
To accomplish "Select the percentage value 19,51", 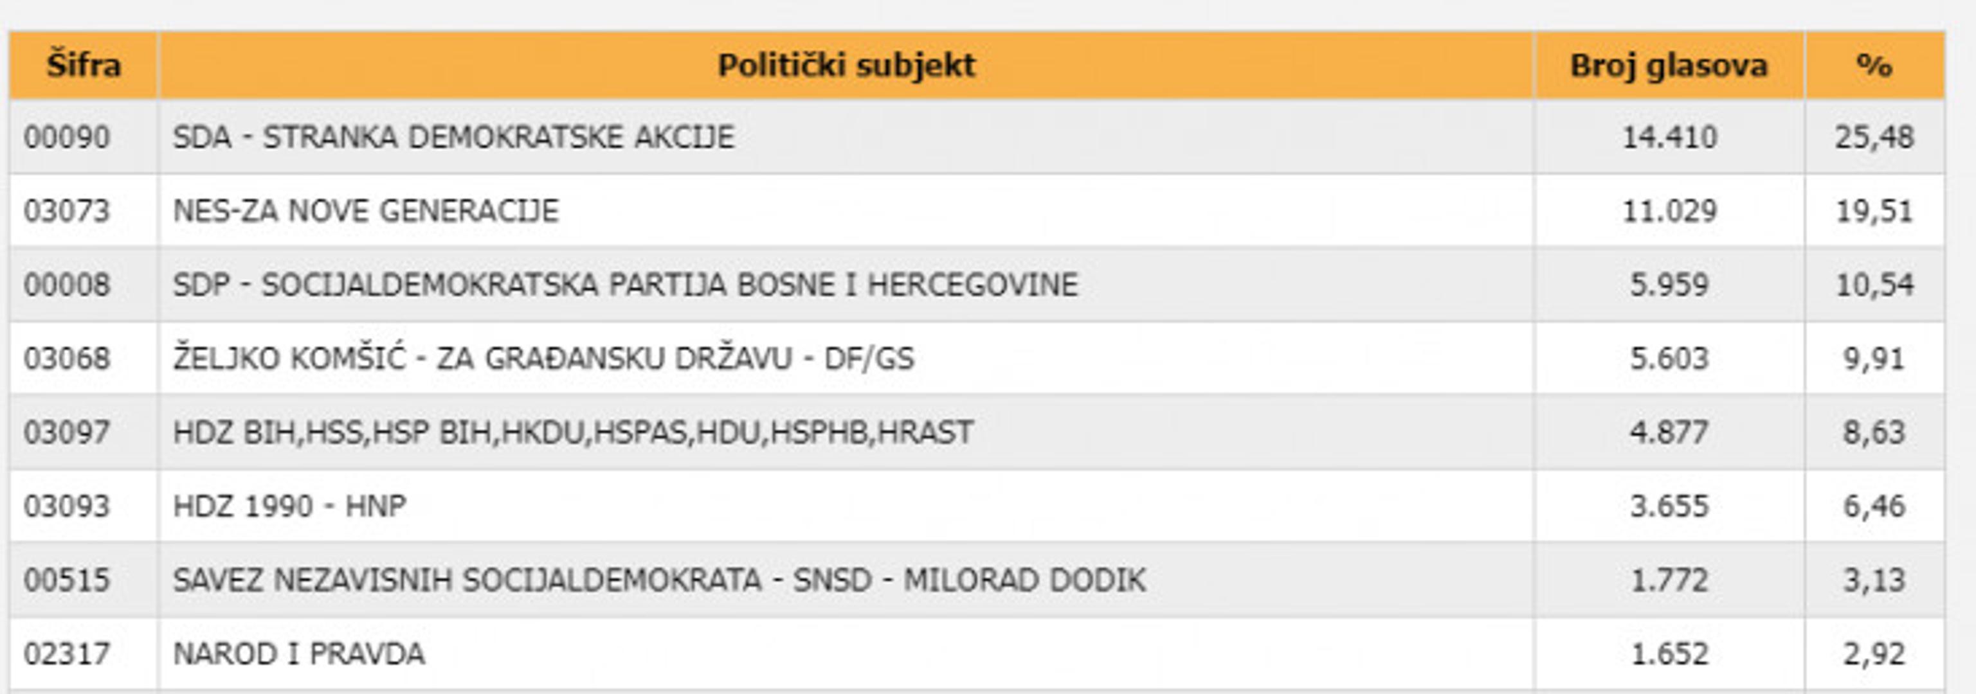I will tap(1874, 211).
